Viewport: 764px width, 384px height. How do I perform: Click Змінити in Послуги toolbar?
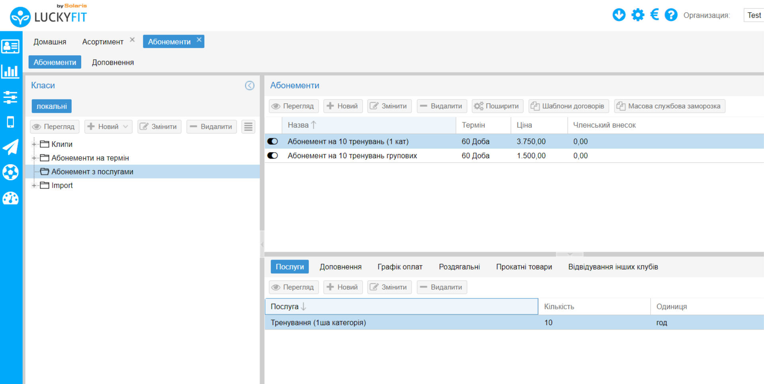coord(389,287)
